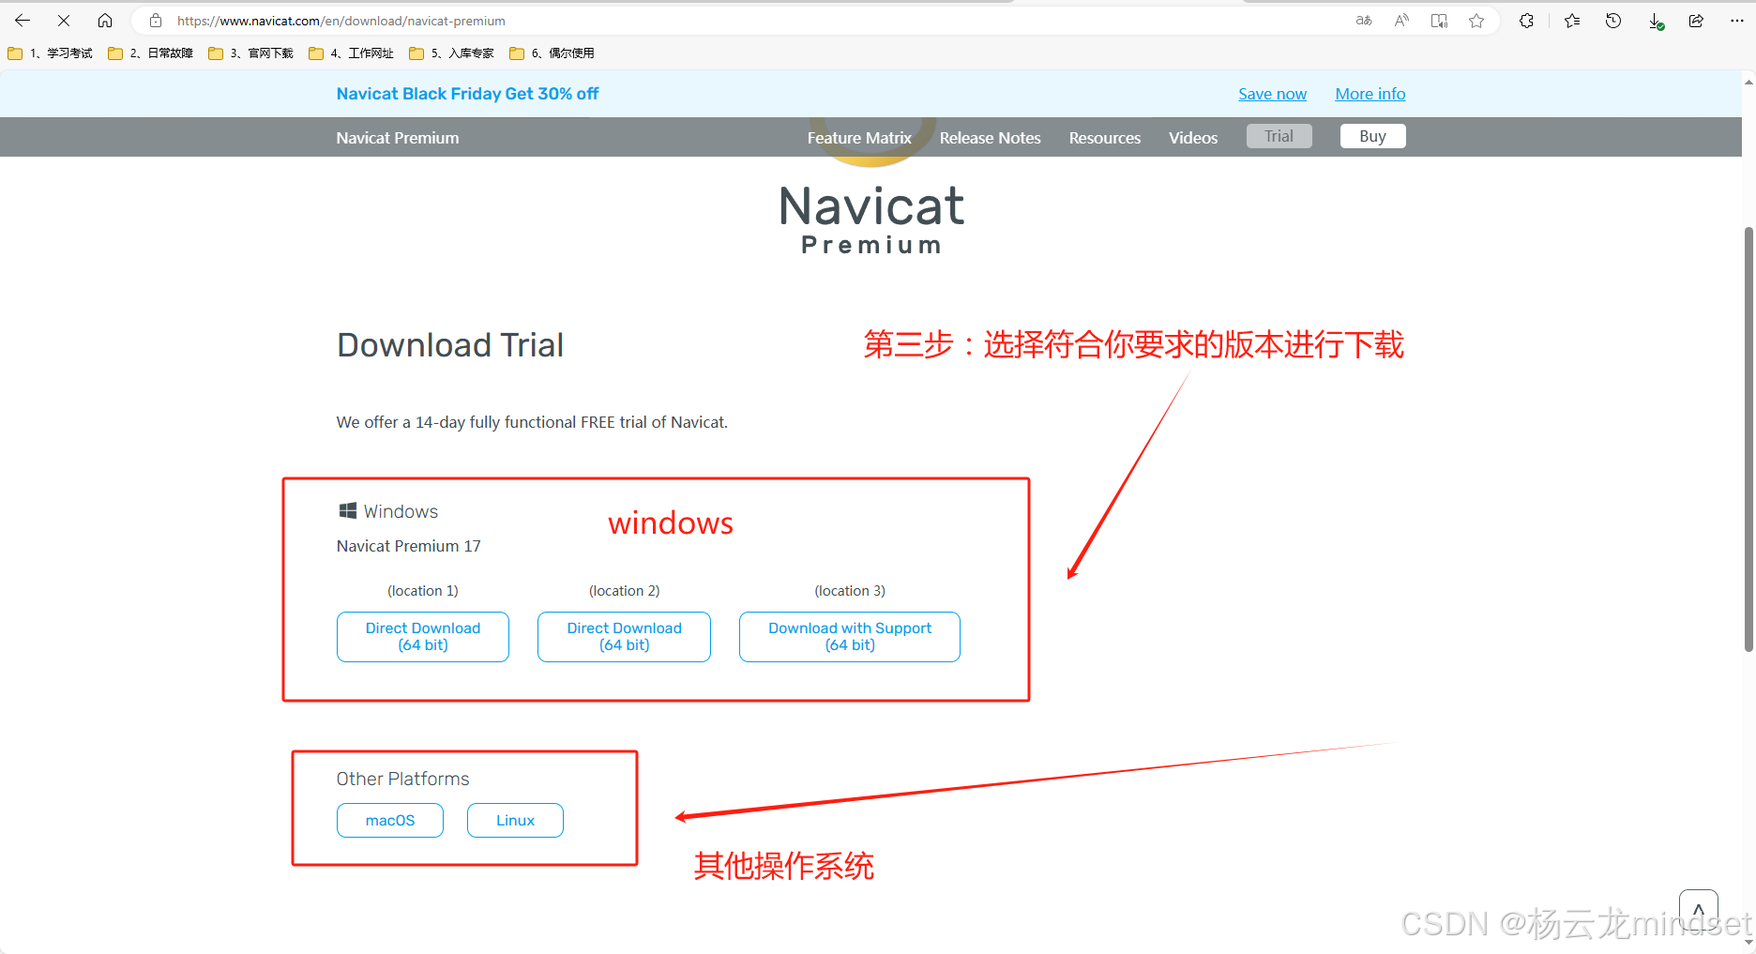This screenshot has height=954, width=1756.
Task: Click Download with Support (64 bit)
Action: (850, 637)
